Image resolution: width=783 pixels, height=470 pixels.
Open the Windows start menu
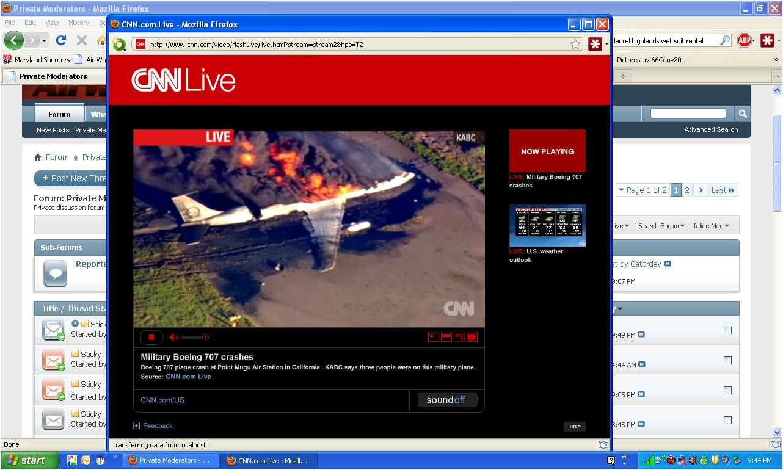coord(30,460)
